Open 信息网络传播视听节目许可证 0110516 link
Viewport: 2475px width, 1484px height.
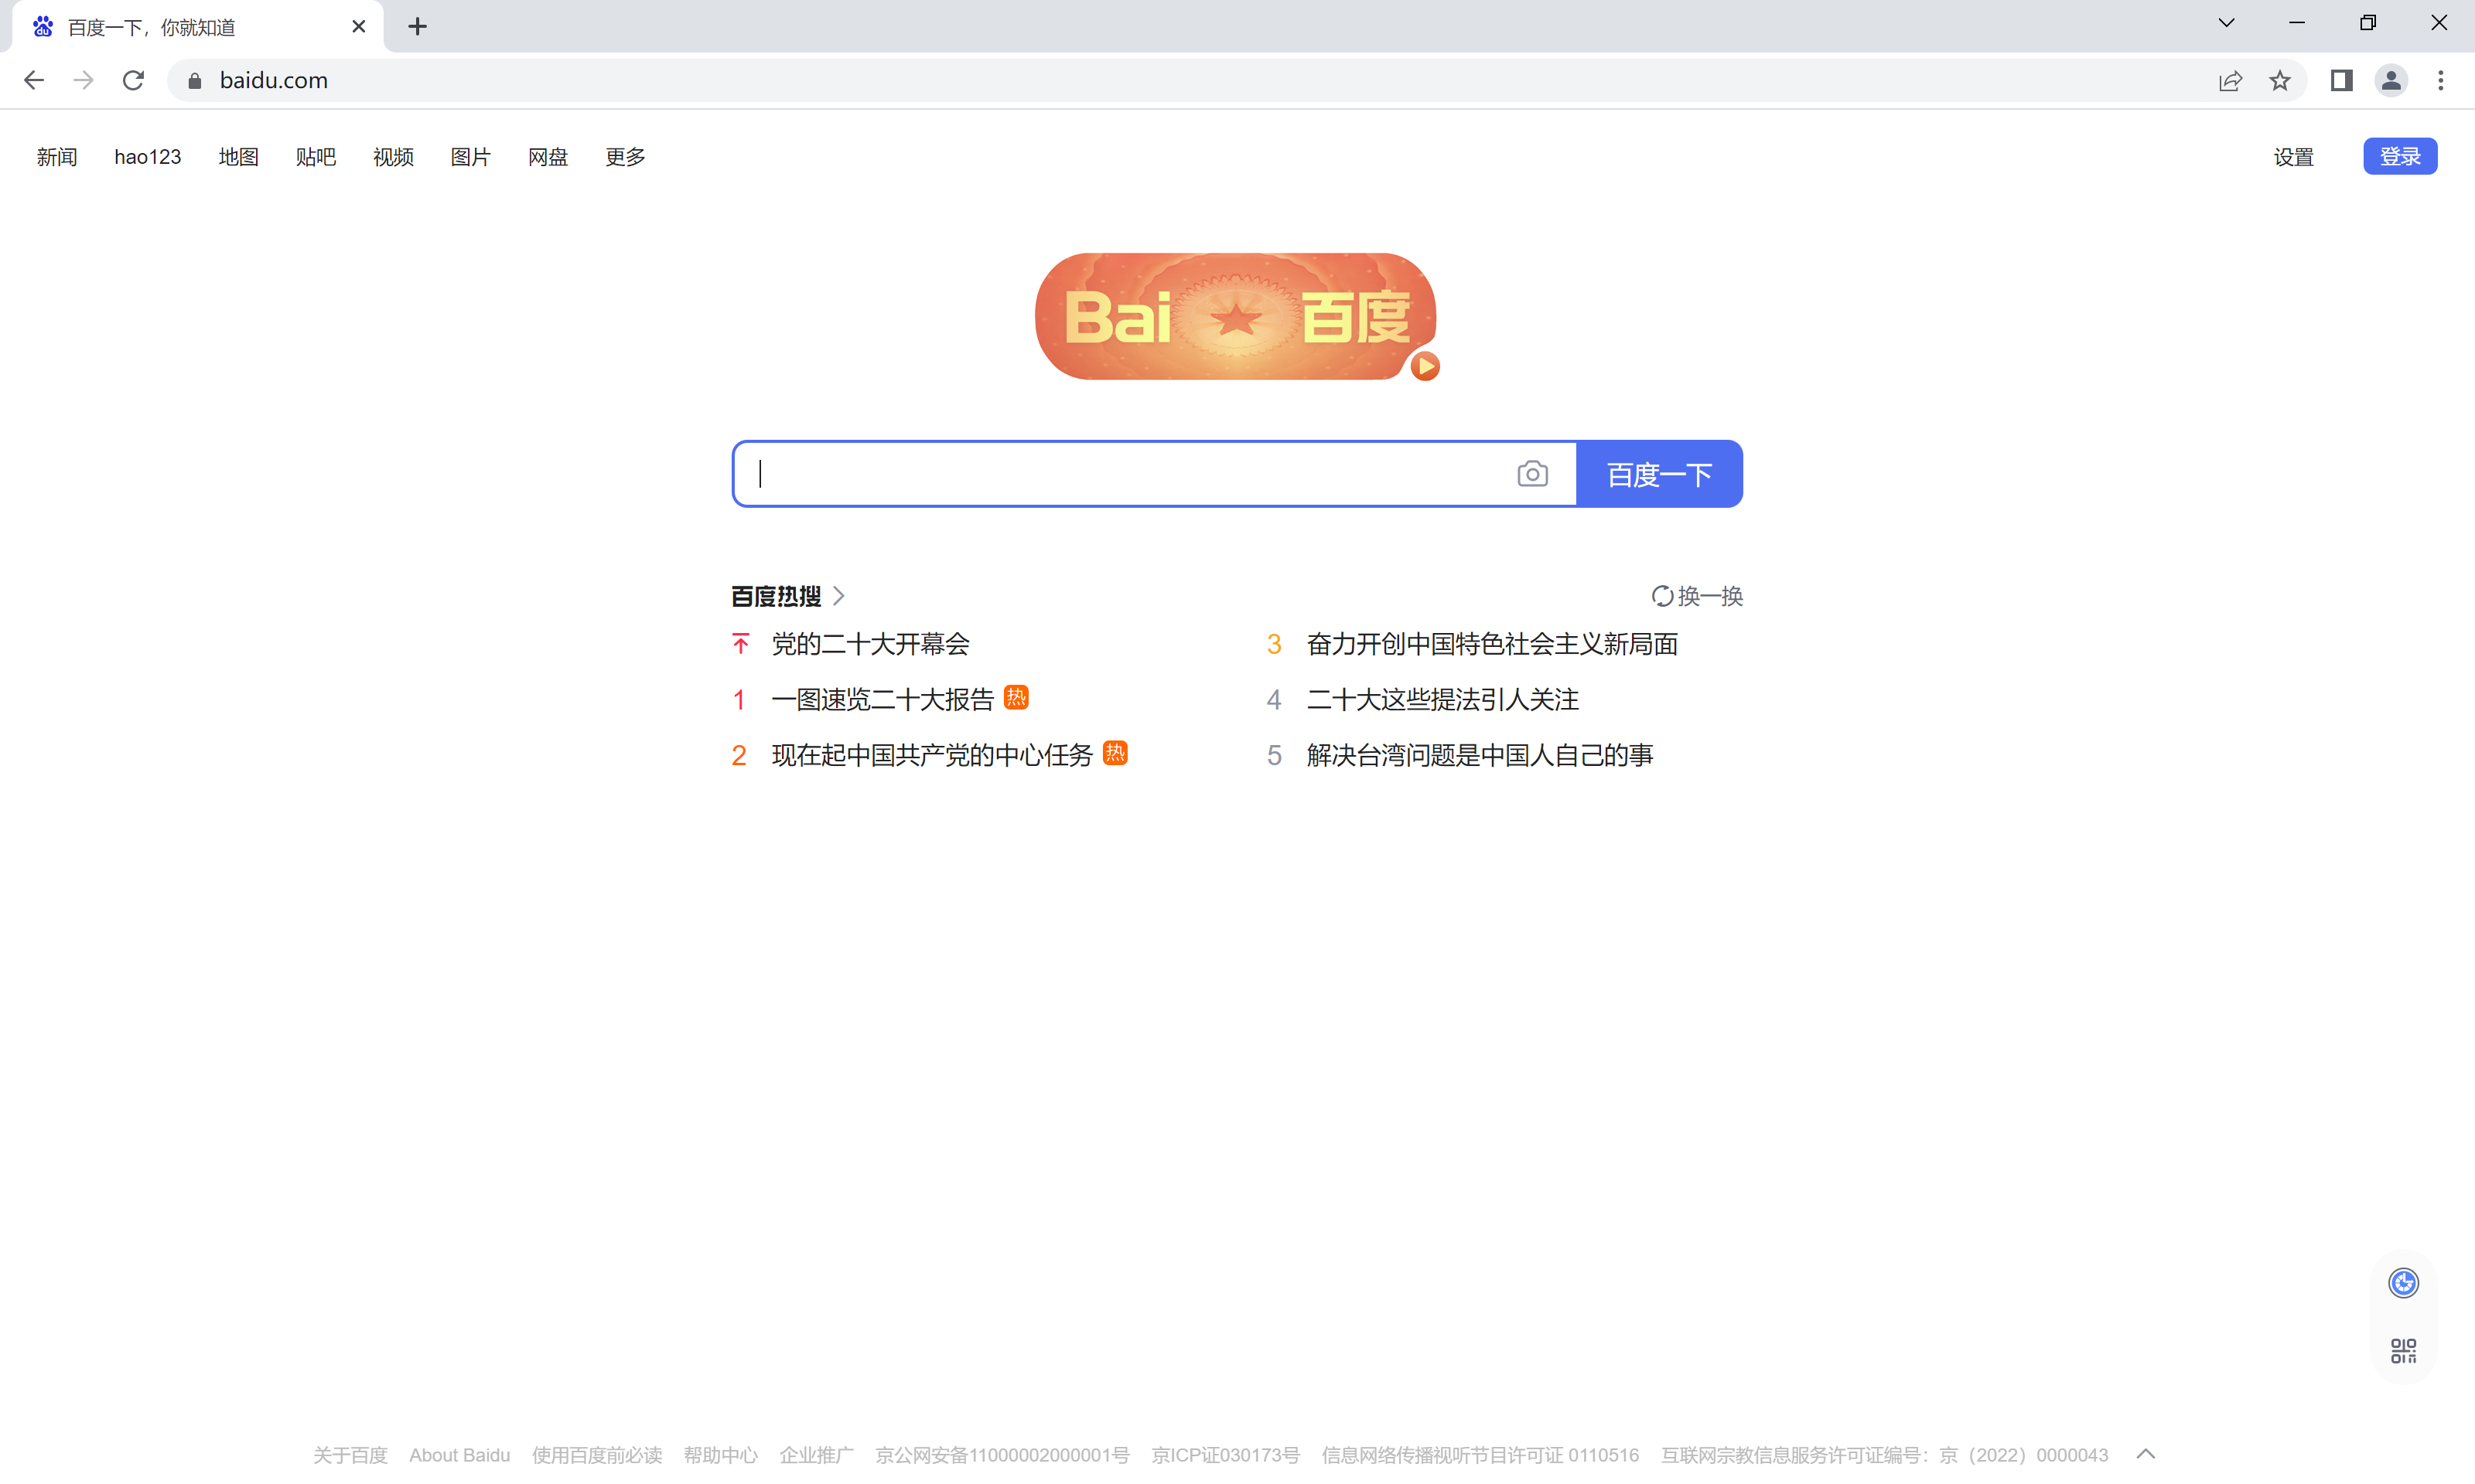coord(1480,1455)
